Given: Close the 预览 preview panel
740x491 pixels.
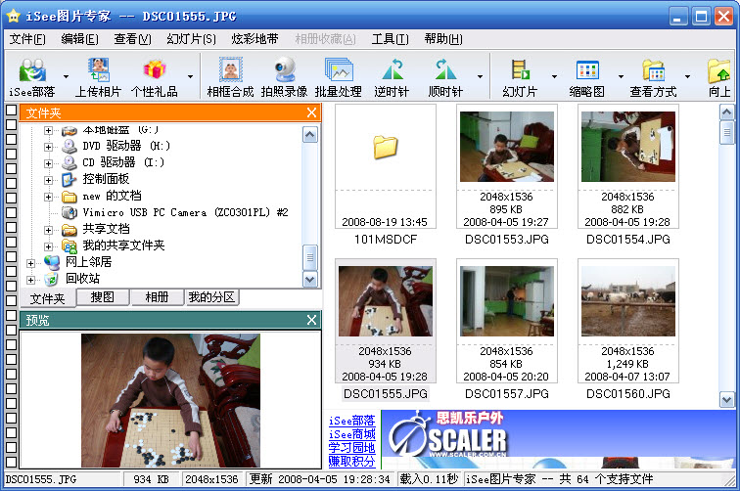Looking at the screenshot, I should coord(311,320).
